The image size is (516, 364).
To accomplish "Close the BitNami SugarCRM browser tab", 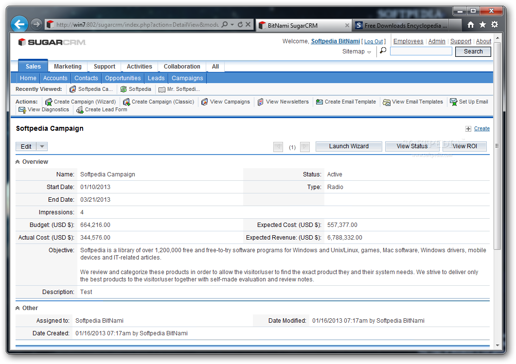I will coord(347,25).
